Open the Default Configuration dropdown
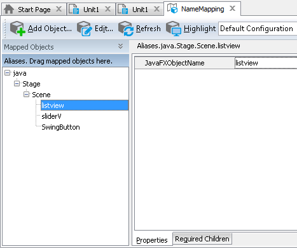297x249 pixels. coord(258,29)
